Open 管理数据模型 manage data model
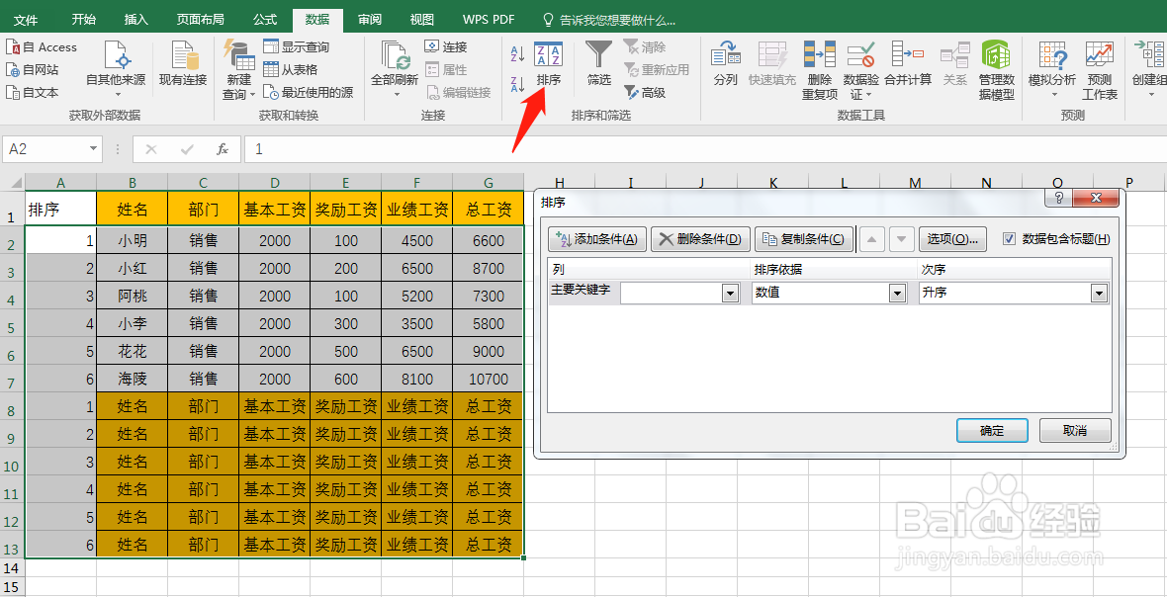The image size is (1167, 597). coord(997,70)
